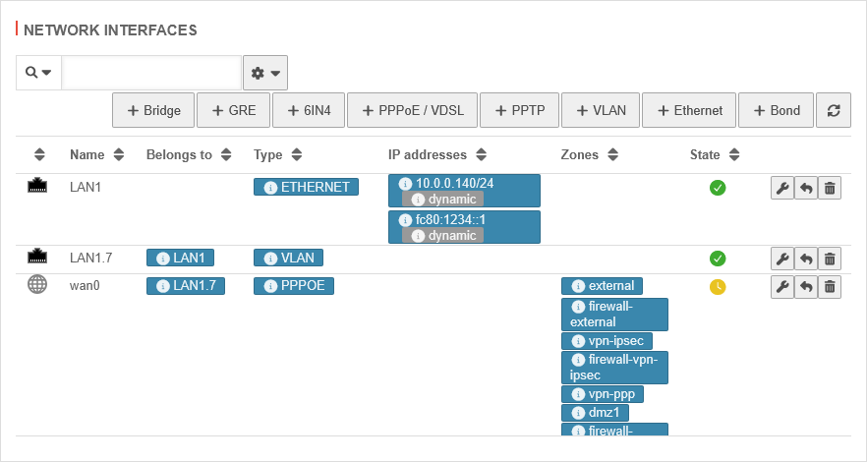This screenshot has height=462, width=867.
Task: Click the yellow pending state of wan0
Action: (718, 287)
